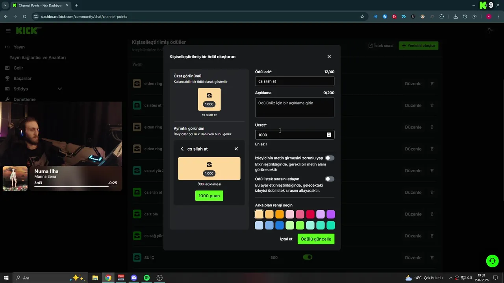The width and height of the screenshot is (504, 283).
Task: Open Discord from the taskbar
Action: click(134, 277)
